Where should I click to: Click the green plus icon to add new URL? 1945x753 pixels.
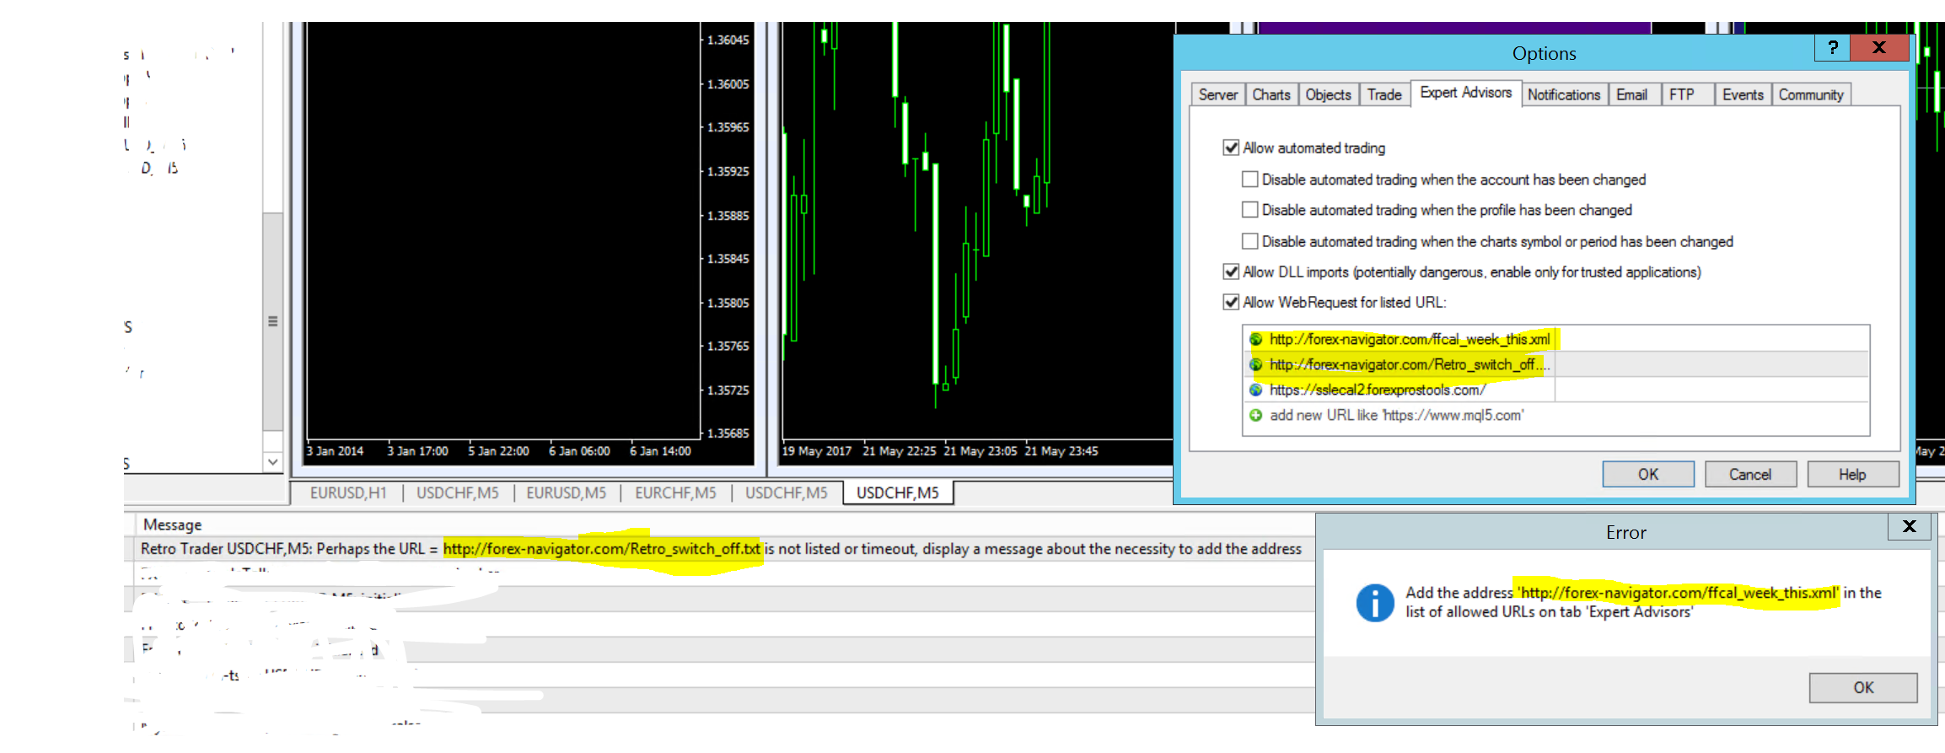[1255, 415]
